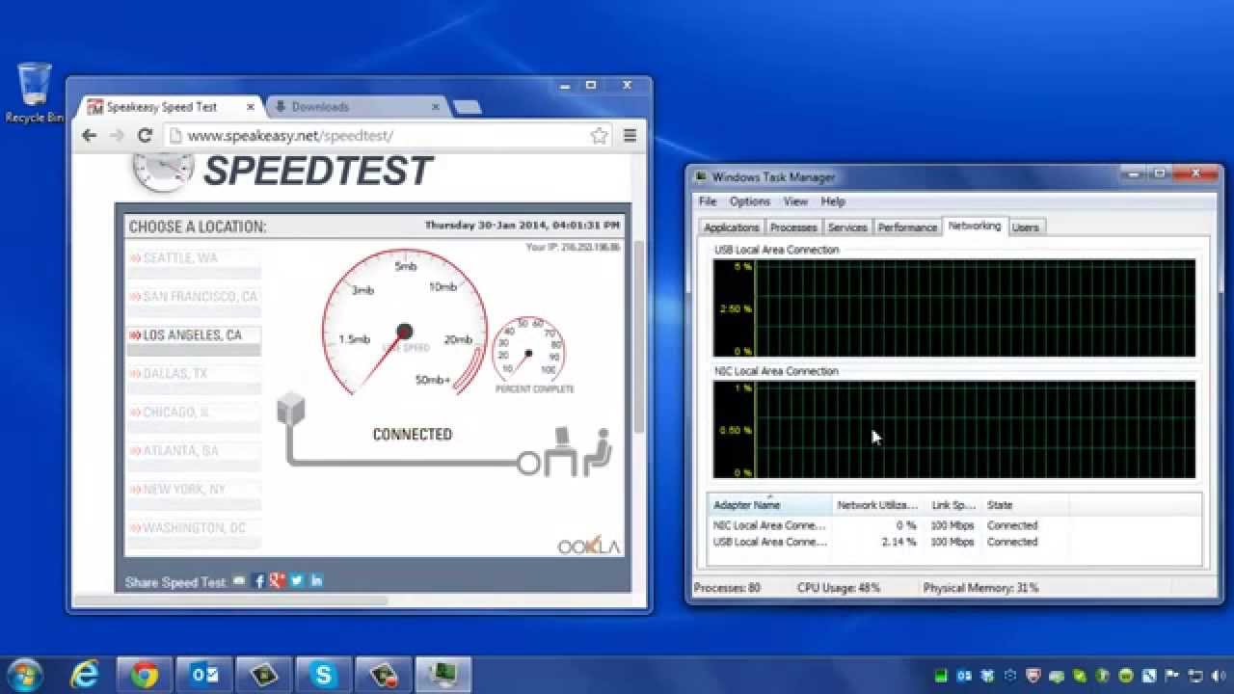Click the NIC Local Area Connection graph

(x=954, y=429)
